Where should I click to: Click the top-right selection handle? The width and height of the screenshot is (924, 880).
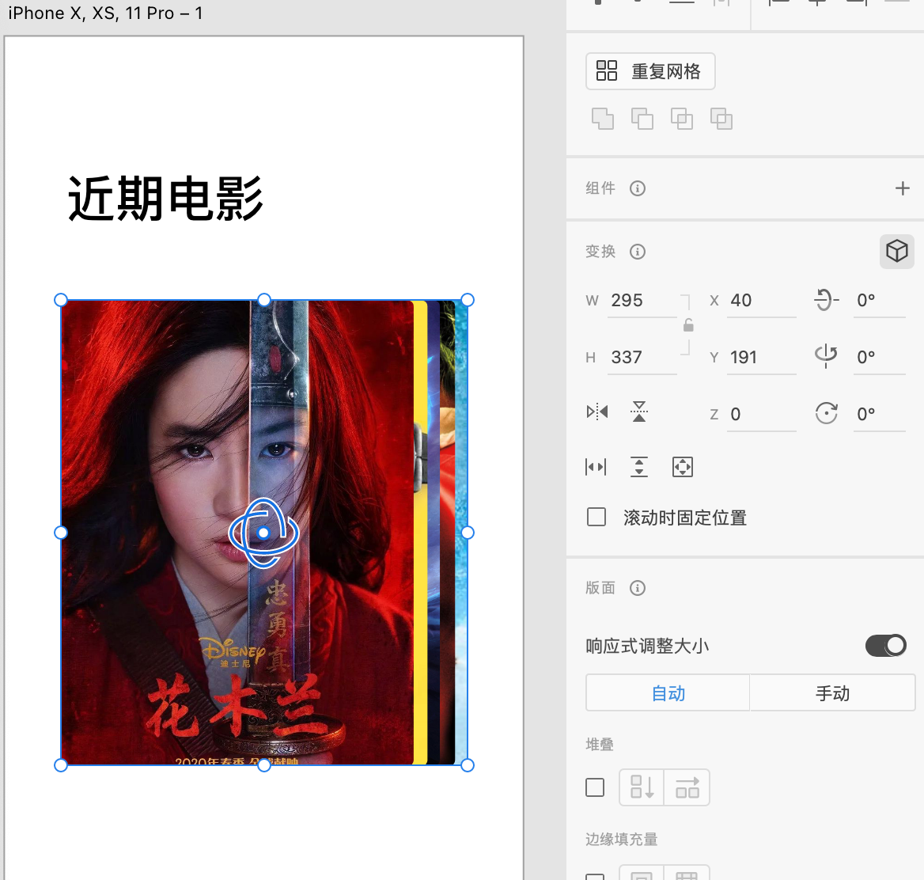point(468,300)
